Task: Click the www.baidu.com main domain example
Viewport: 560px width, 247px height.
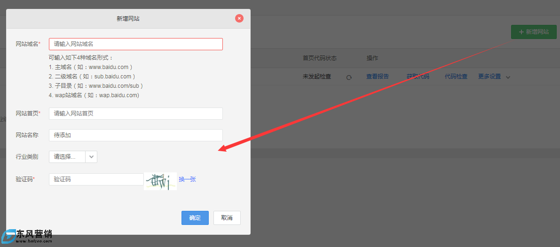Action: pyautogui.click(x=109, y=67)
